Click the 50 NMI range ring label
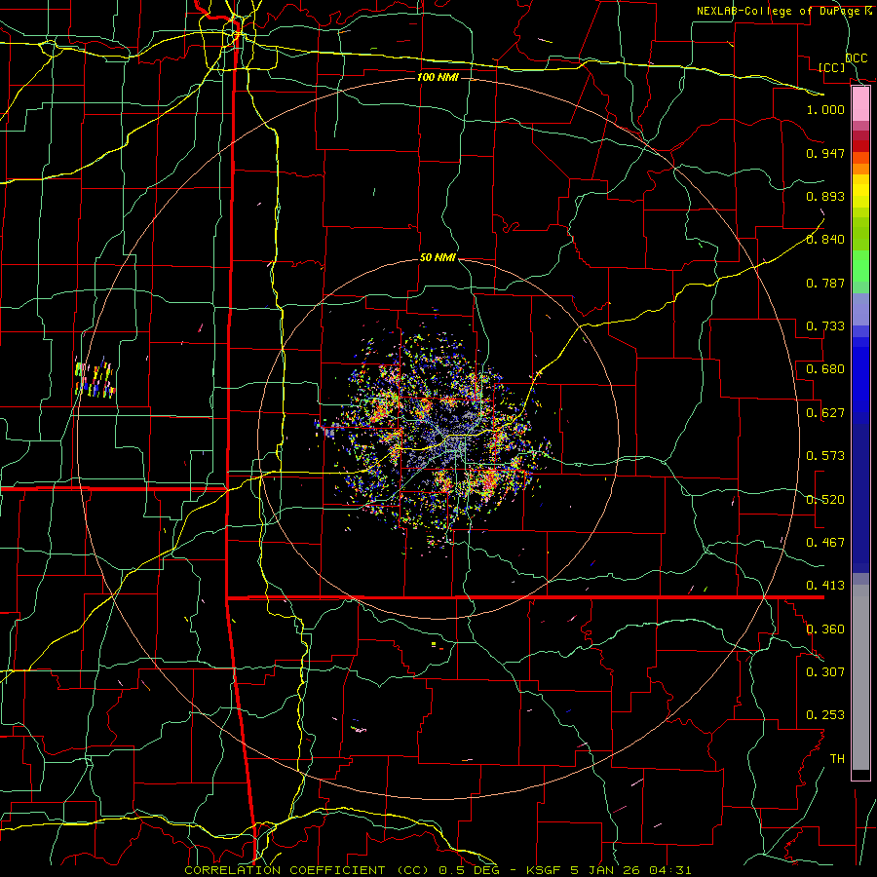This screenshot has width=877, height=877. 438,258
